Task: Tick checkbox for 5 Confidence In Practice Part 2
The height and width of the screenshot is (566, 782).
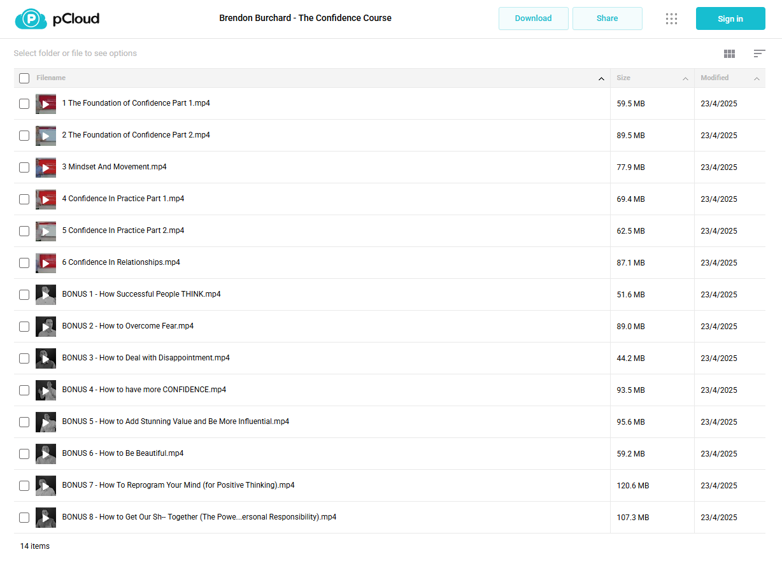Action: pyautogui.click(x=24, y=231)
